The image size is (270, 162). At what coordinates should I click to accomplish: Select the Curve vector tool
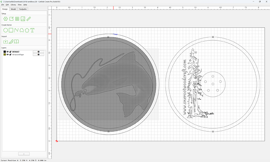(22, 30)
